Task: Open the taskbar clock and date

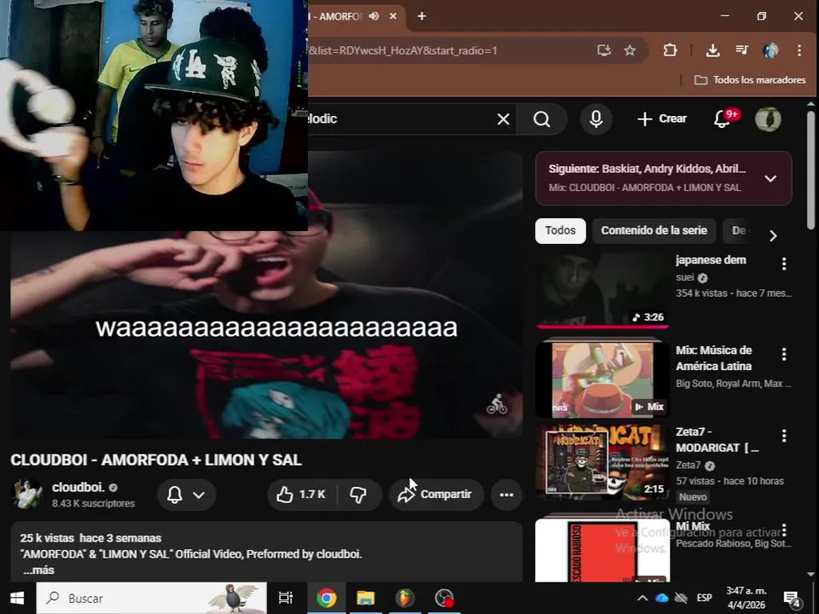Action: (x=746, y=598)
